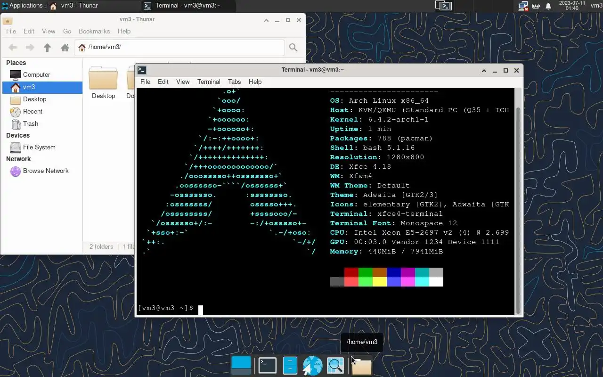Go to parent folder in Thunar

(x=47, y=47)
